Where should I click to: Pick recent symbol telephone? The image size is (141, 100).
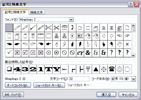112,69
